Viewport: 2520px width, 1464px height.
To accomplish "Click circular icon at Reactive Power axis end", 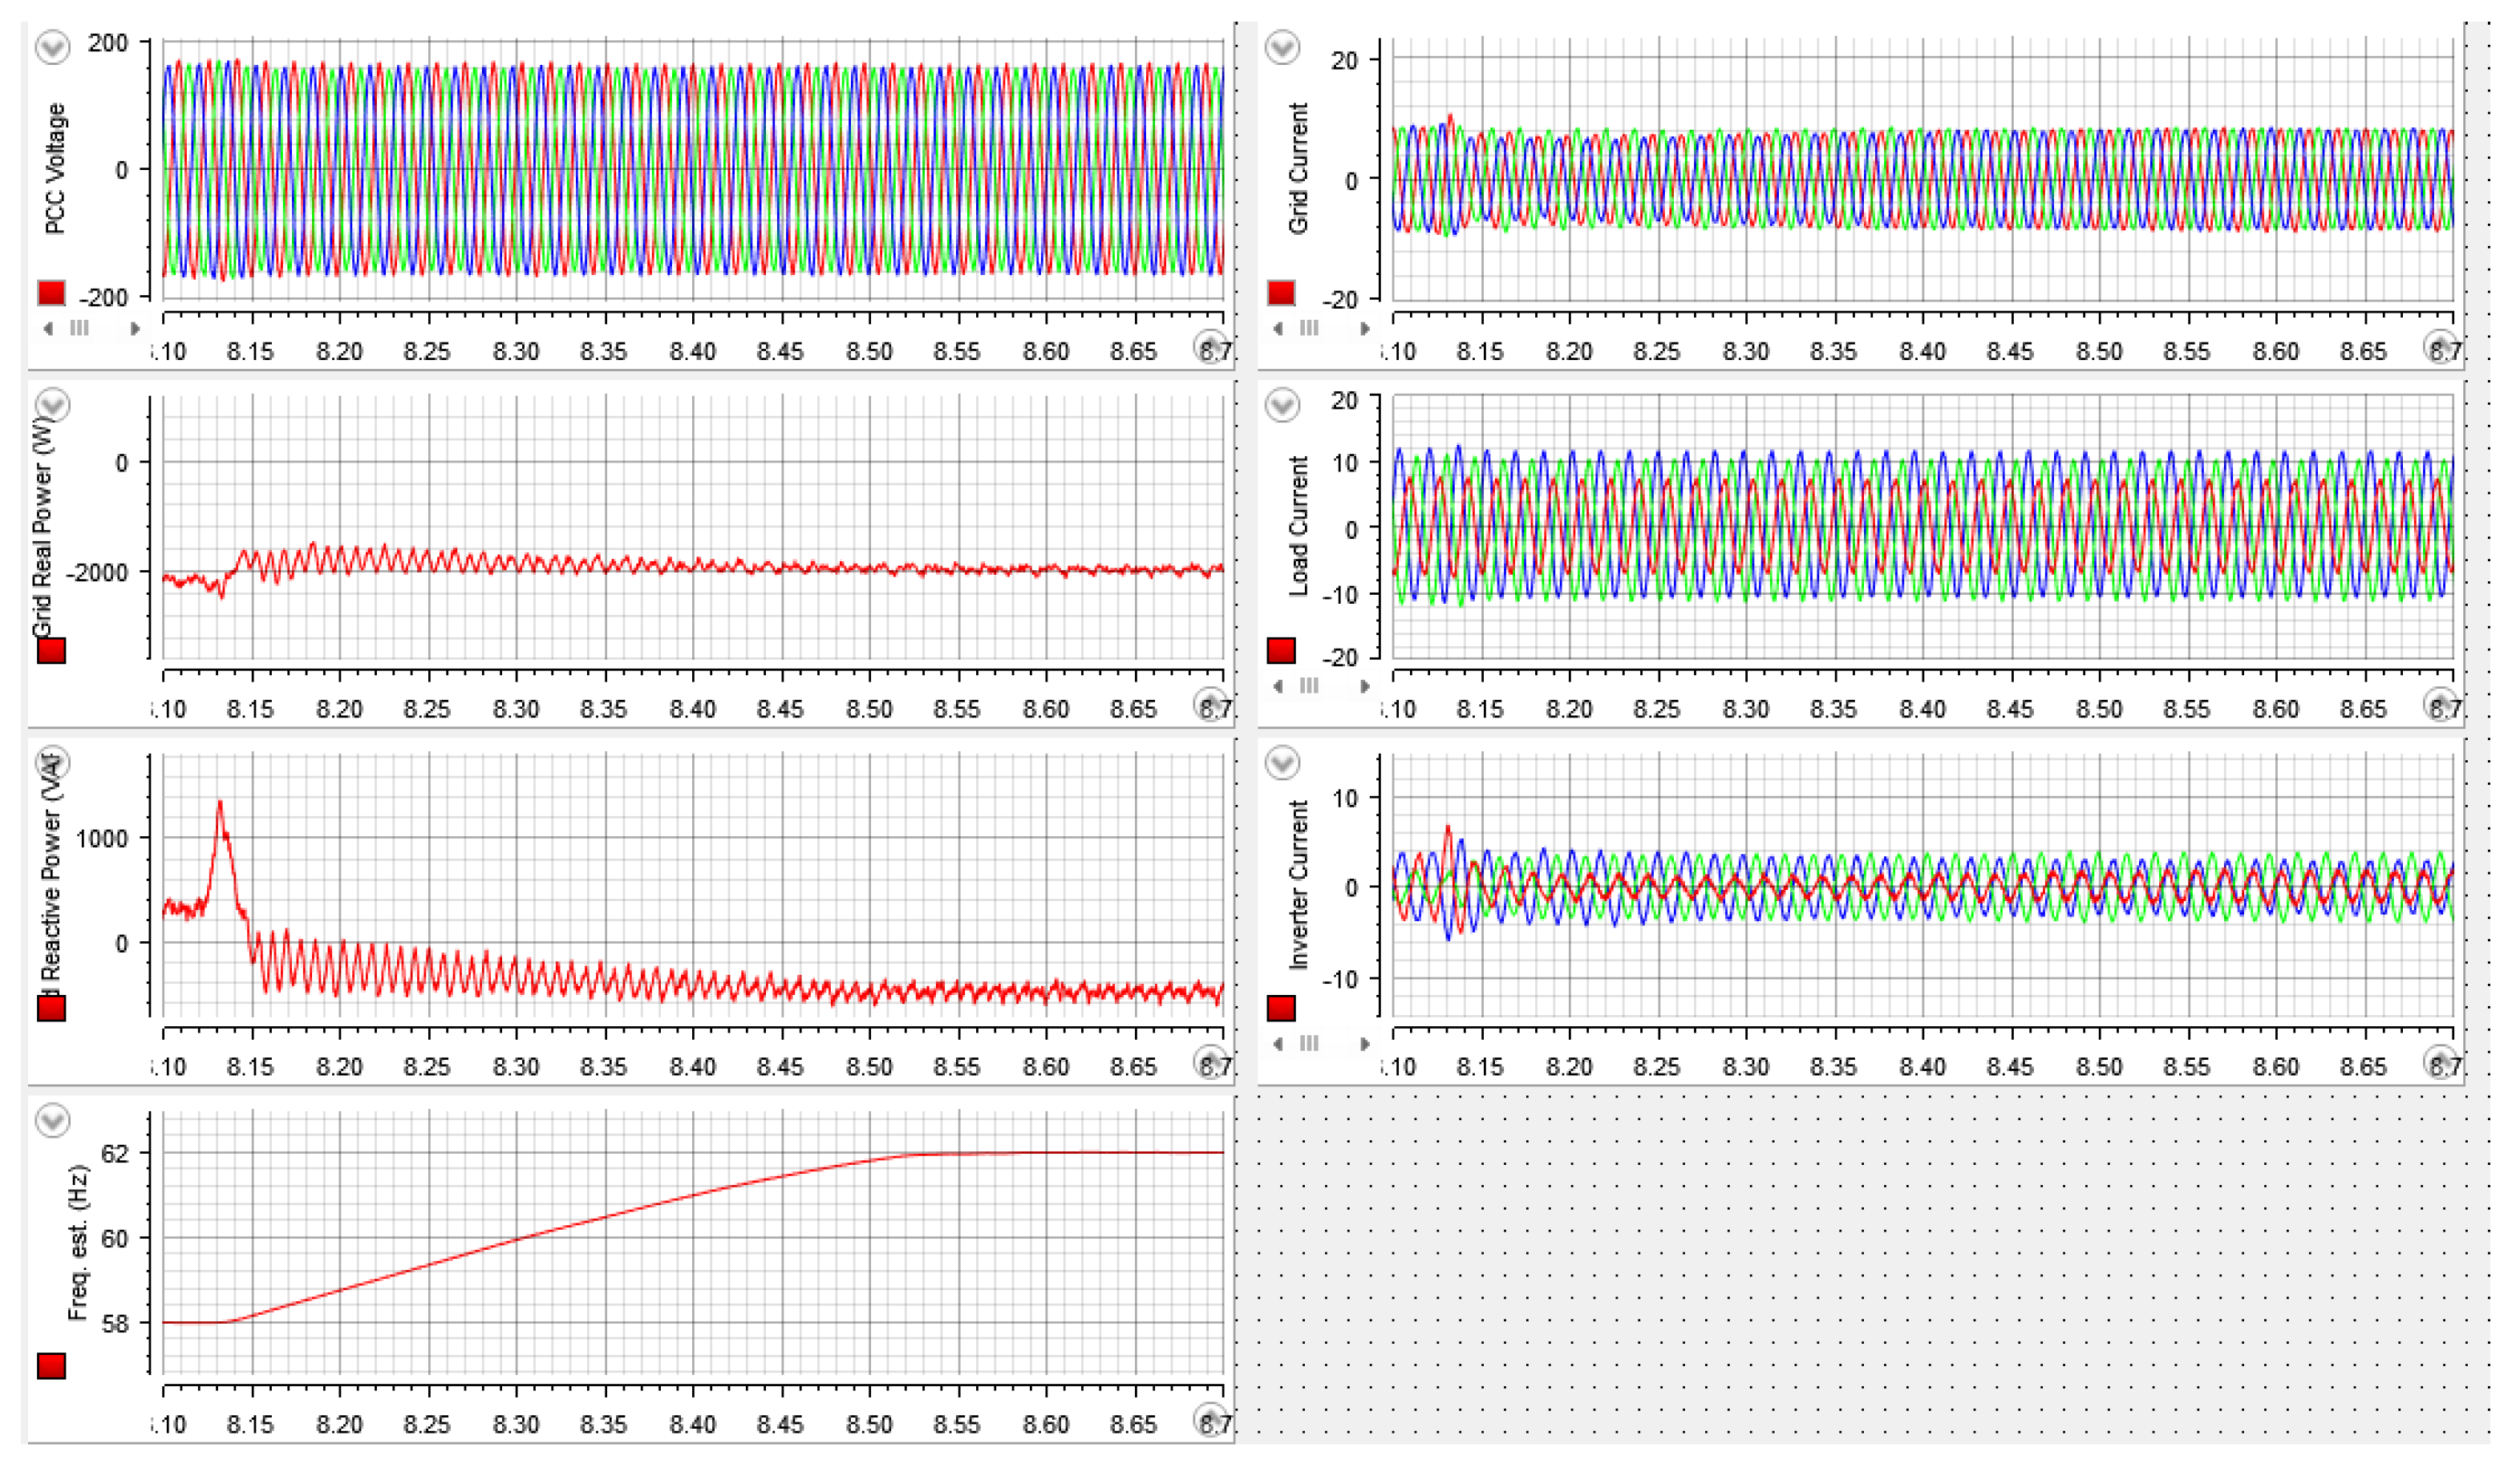I will (1210, 1062).
